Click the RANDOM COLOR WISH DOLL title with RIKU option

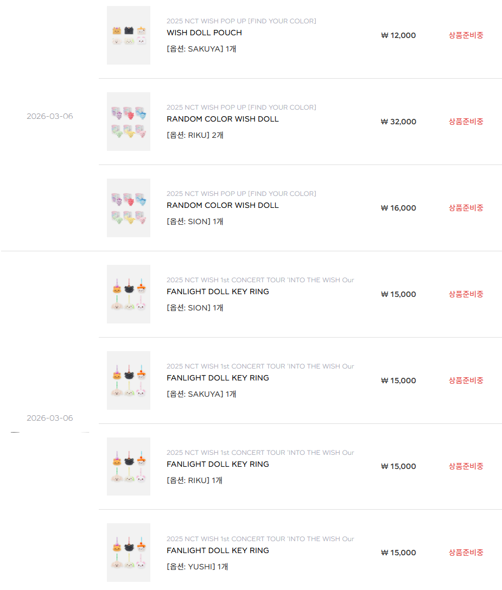(223, 119)
